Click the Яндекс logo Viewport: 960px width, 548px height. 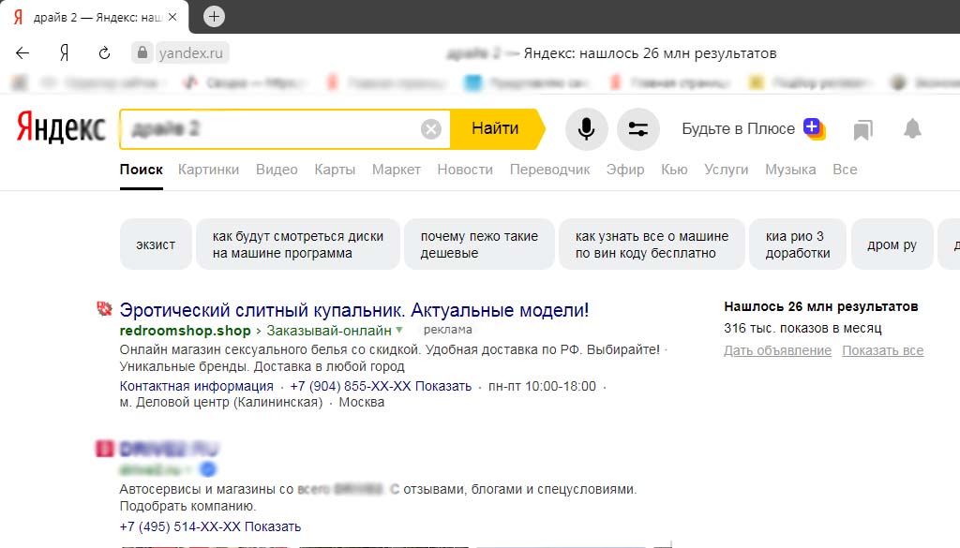tap(61, 127)
